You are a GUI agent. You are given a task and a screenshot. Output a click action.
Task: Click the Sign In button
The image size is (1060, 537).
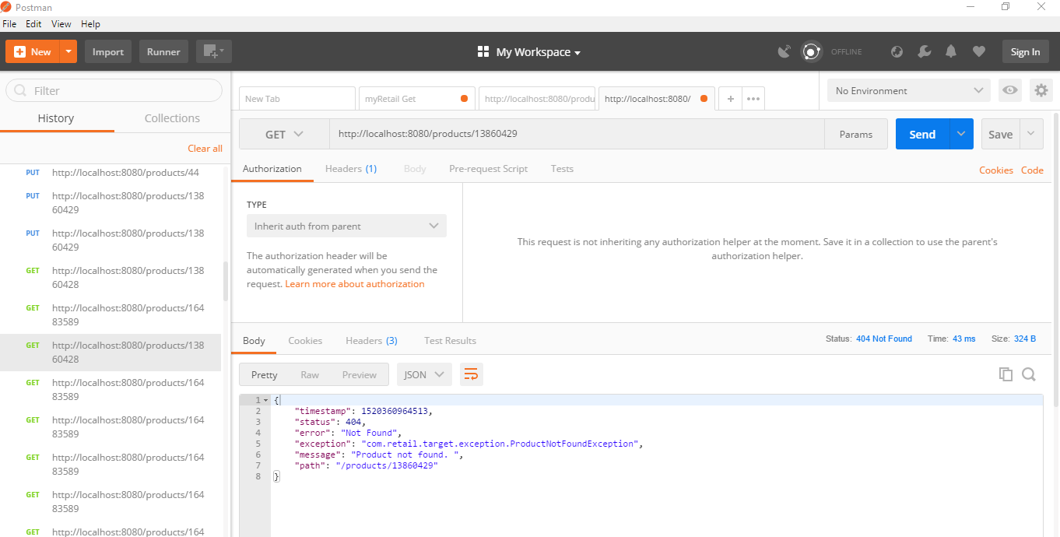point(1025,51)
